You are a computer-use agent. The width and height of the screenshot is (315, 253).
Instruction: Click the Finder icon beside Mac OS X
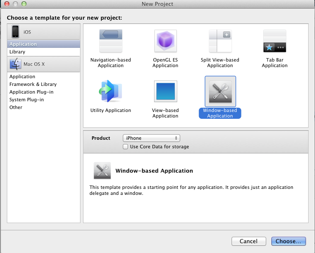coord(15,64)
